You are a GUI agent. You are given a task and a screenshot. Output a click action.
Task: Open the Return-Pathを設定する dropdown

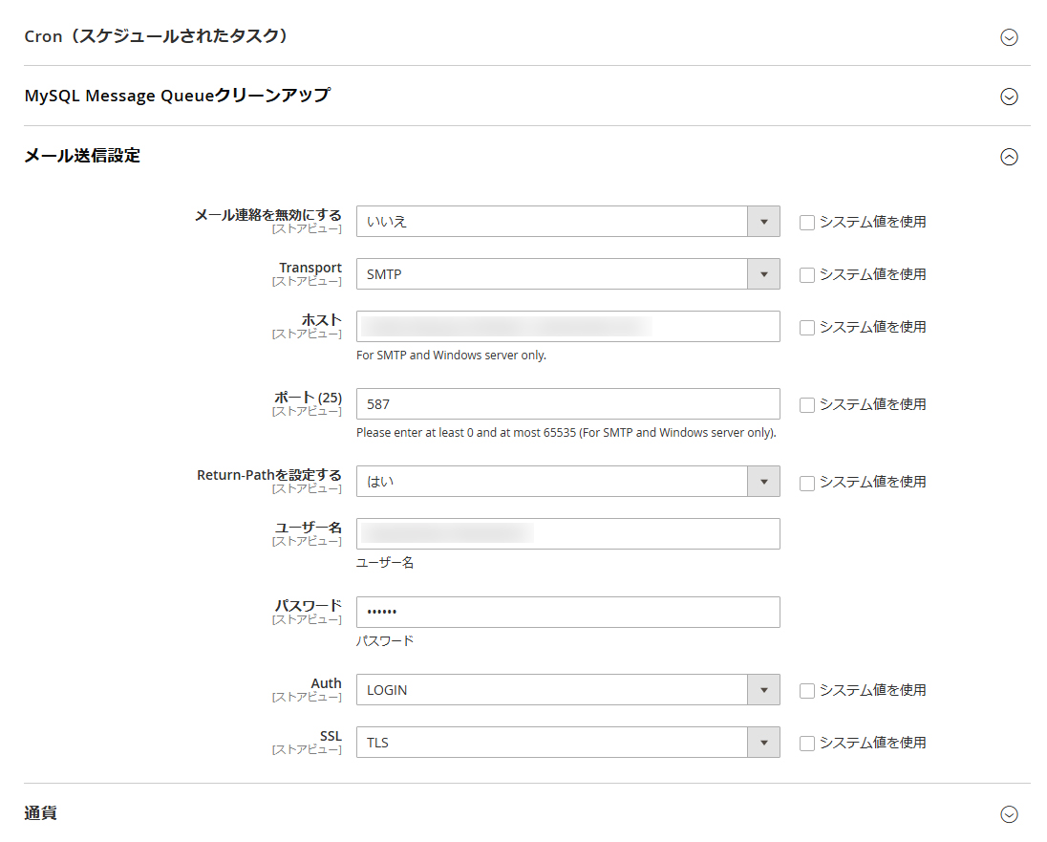(x=567, y=481)
